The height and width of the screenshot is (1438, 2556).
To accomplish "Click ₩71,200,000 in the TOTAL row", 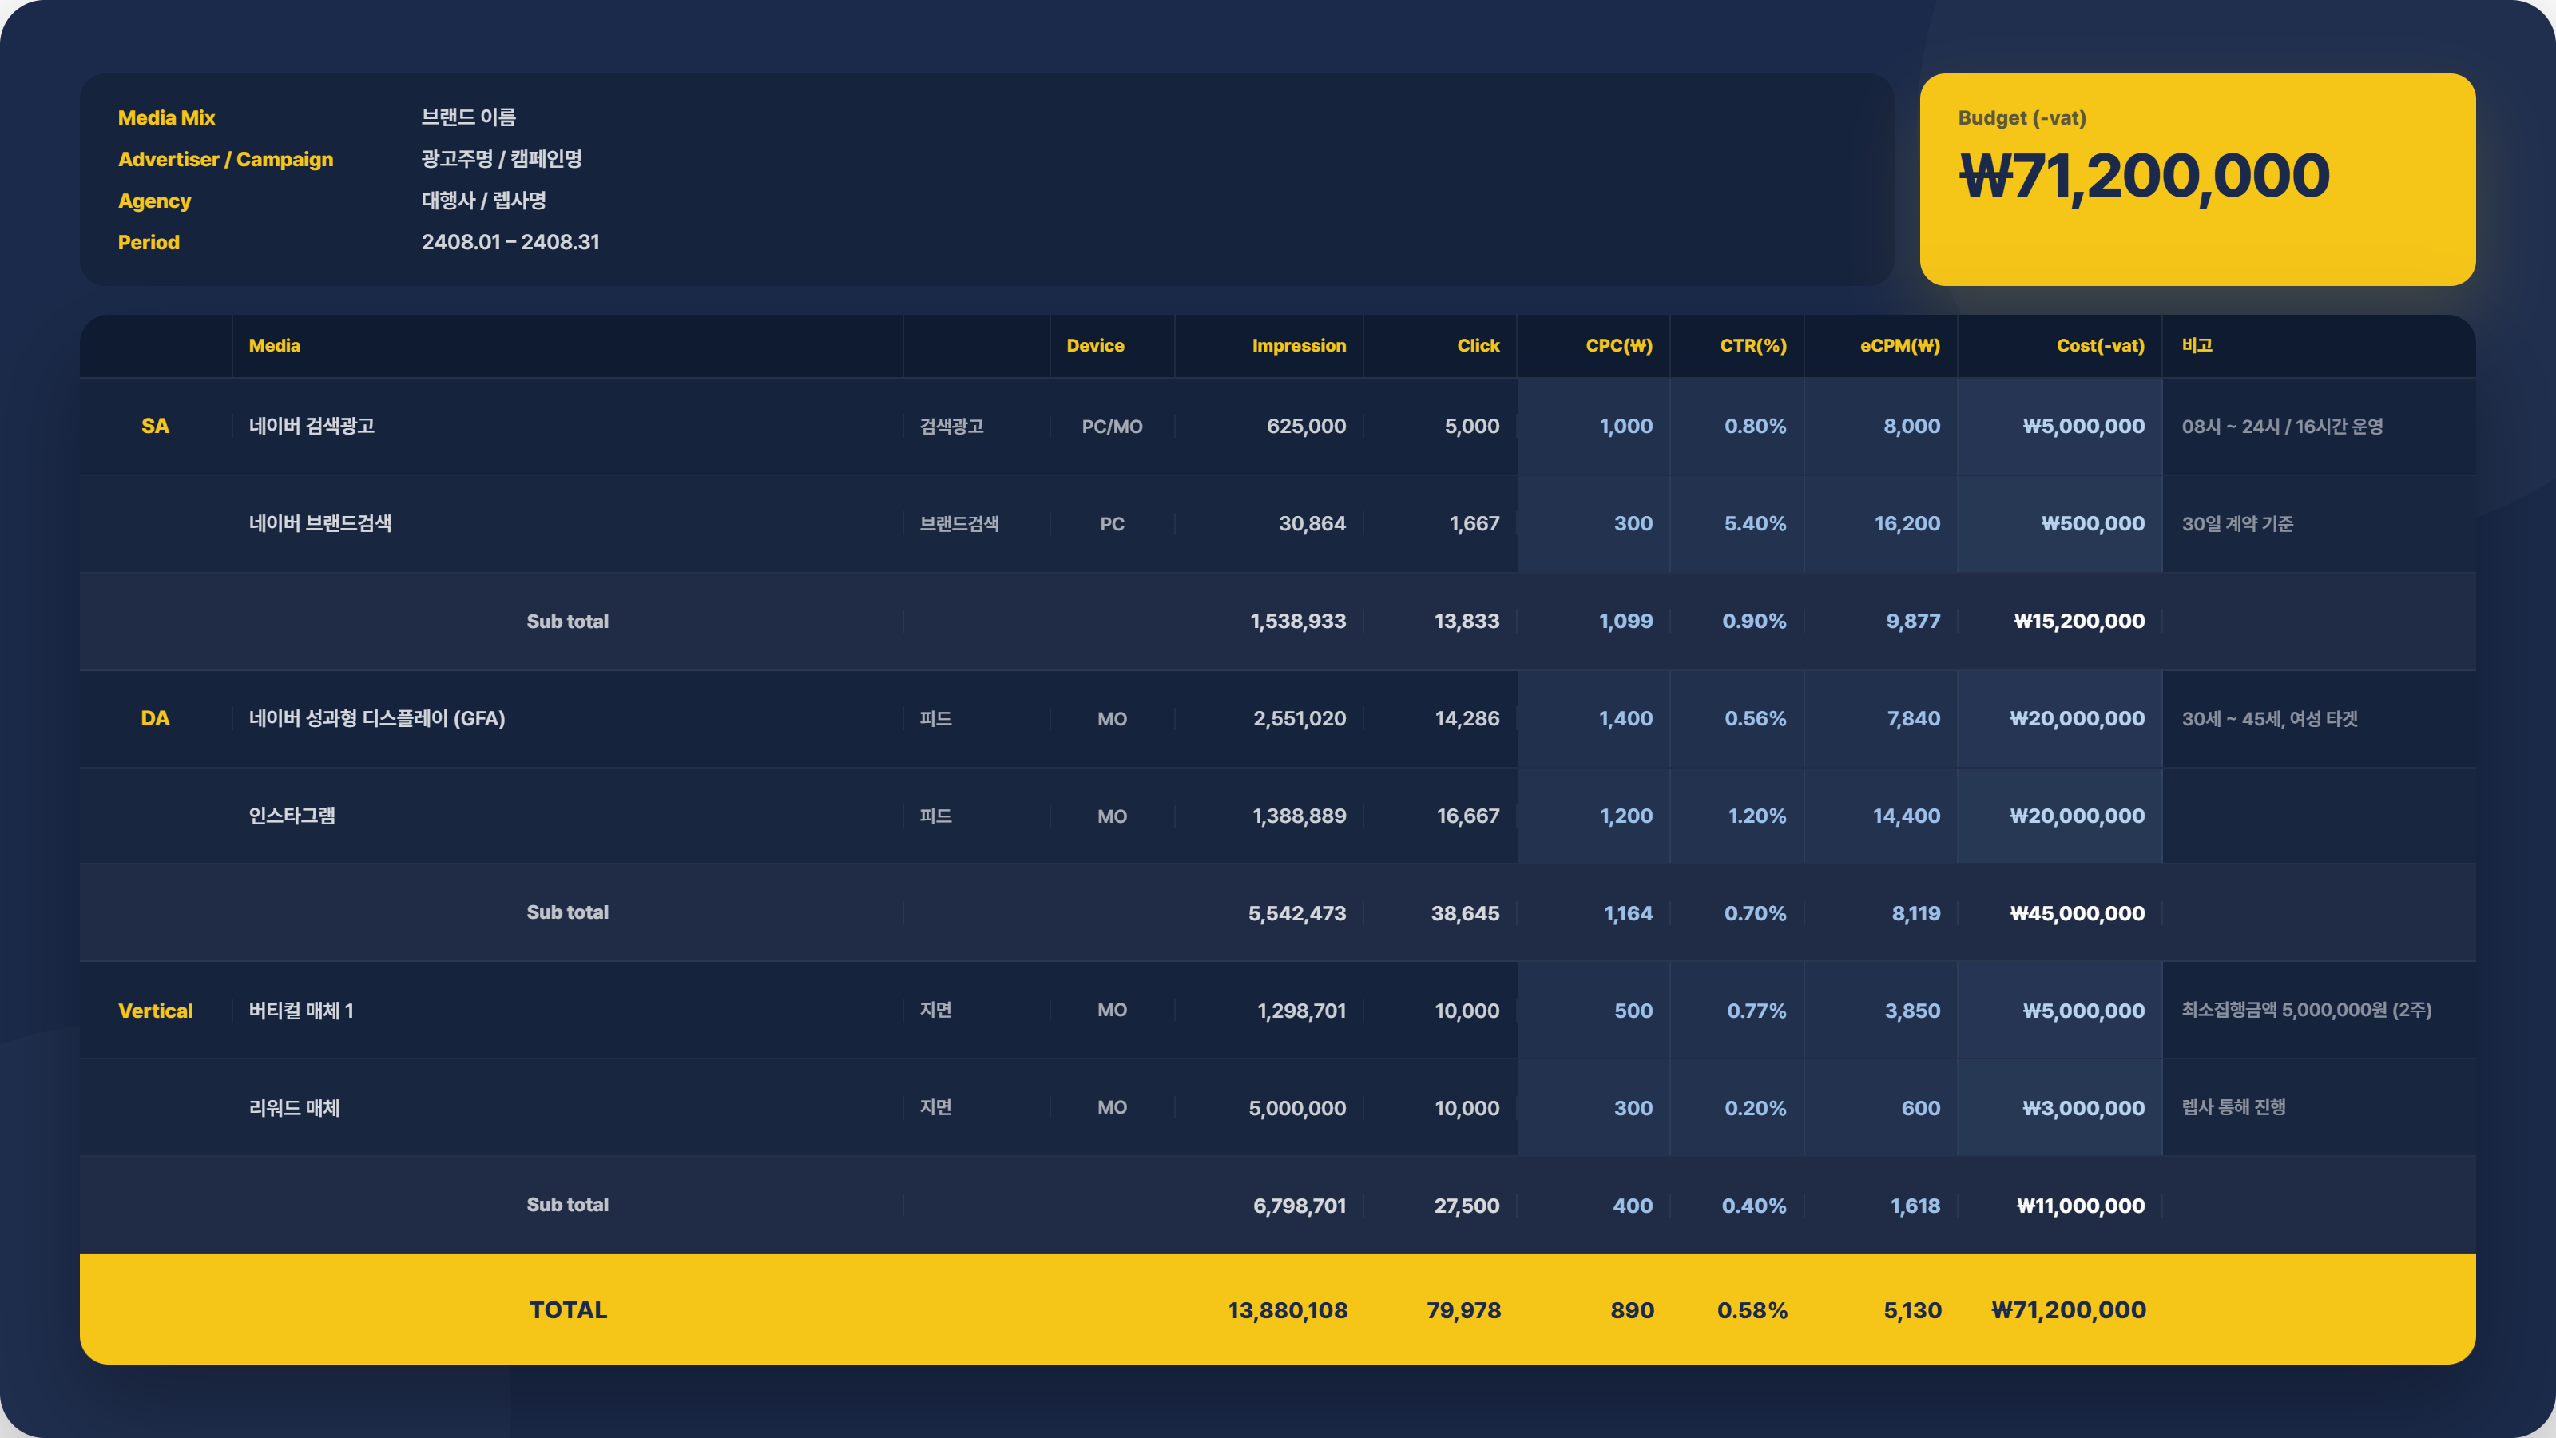I will pyautogui.click(x=2069, y=1310).
